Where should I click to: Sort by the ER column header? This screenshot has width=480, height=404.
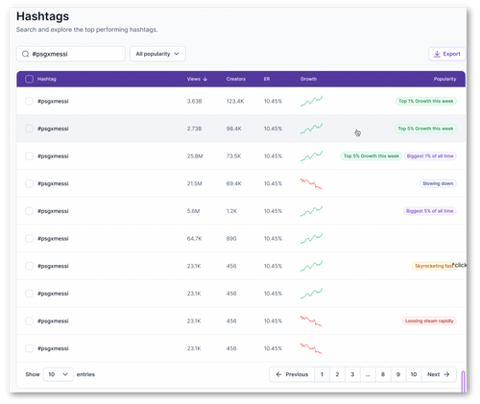click(x=267, y=79)
